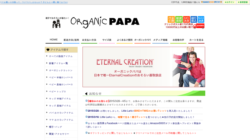Click the top-left blue header text link
Viewport: 250px width, 140px height.
tap(34, 2)
